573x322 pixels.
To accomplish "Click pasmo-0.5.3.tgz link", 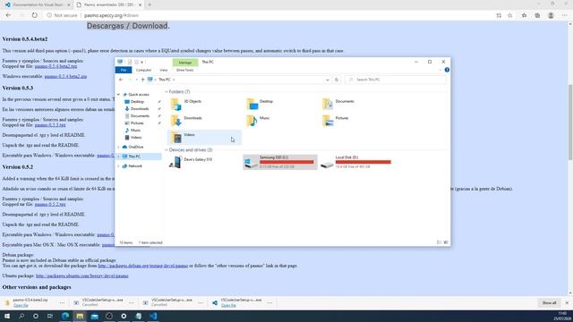I will [x=50, y=125].
